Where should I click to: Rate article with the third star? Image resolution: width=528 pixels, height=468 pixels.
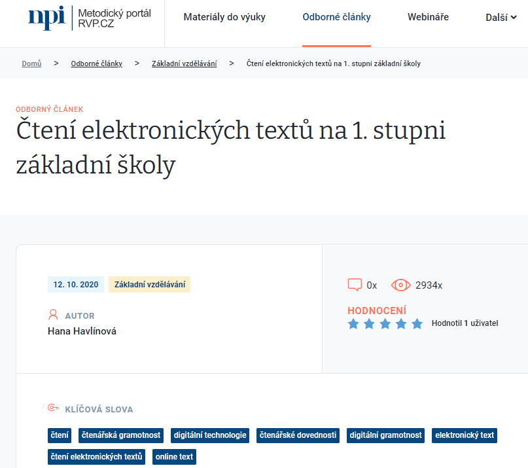click(x=385, y=323)
